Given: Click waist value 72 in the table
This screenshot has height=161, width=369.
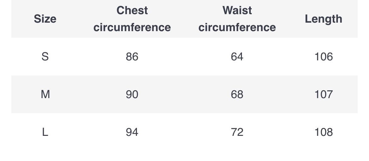Looking at the screenshot, I should pos(237,132).
